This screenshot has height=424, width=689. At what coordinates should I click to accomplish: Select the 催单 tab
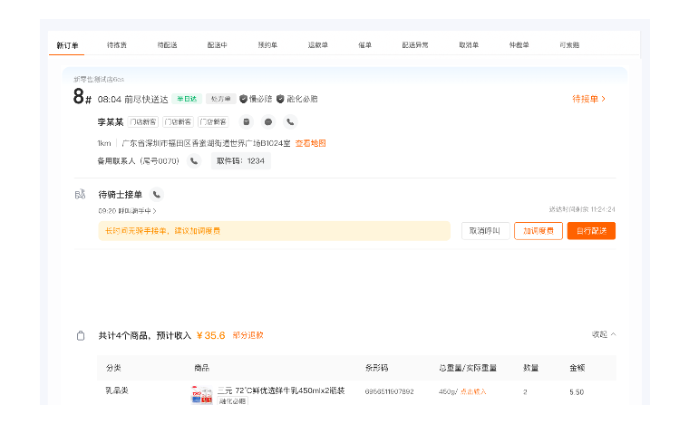click(x=364, y=45)
